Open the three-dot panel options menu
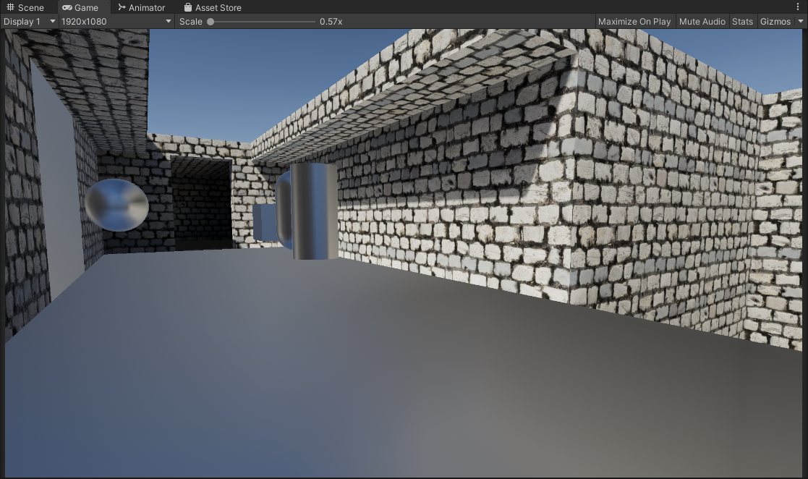 [x=798, y=7]
